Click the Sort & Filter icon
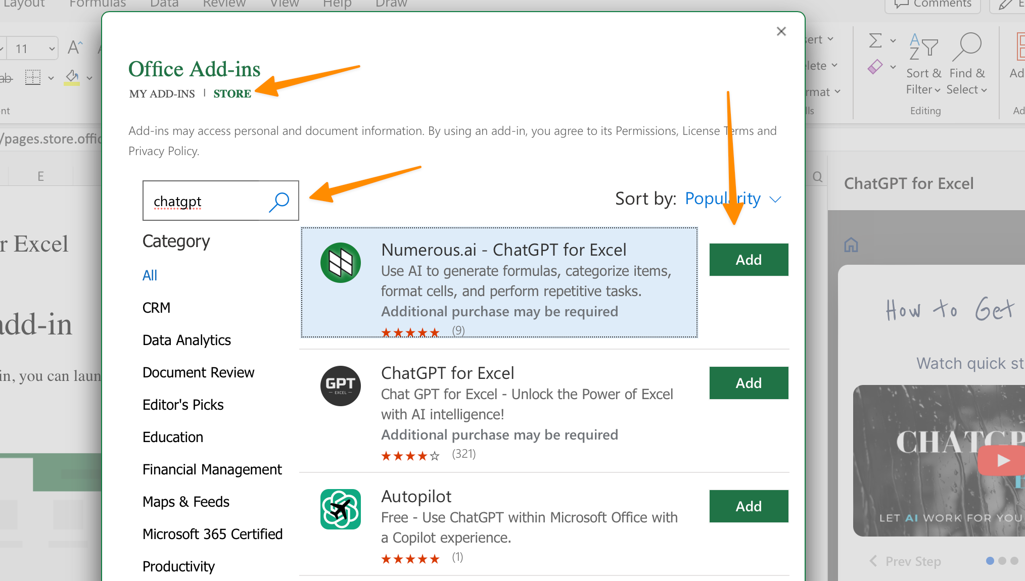Viewport: 1025px width, 581px height. tap(923, 46)
